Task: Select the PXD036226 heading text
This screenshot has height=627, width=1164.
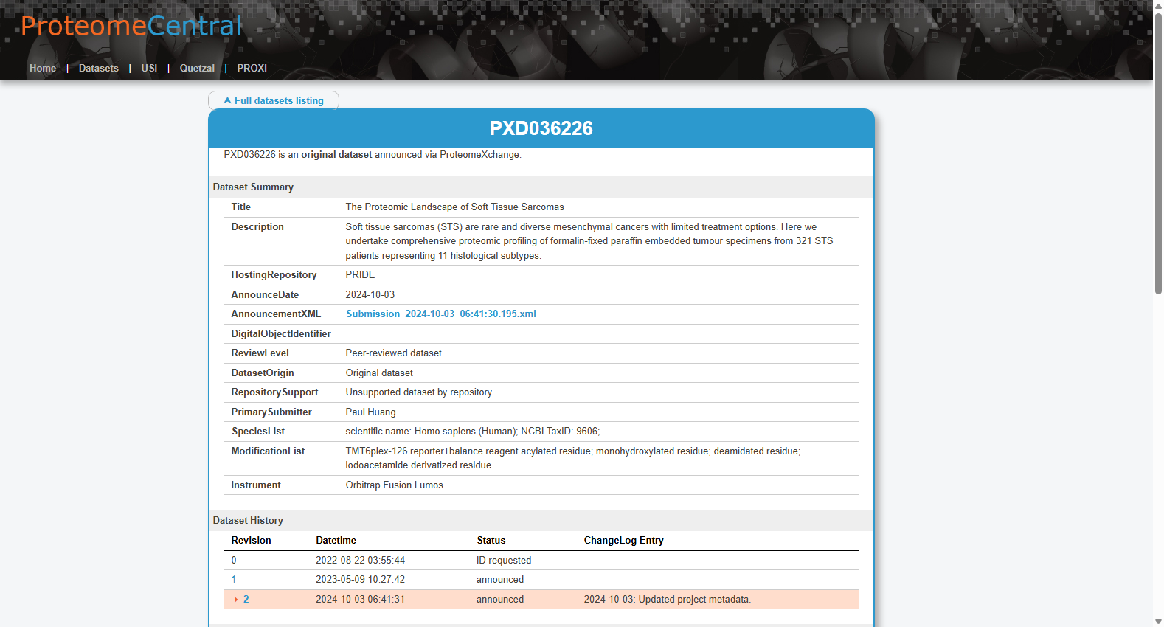Action: tap(541, 128)
